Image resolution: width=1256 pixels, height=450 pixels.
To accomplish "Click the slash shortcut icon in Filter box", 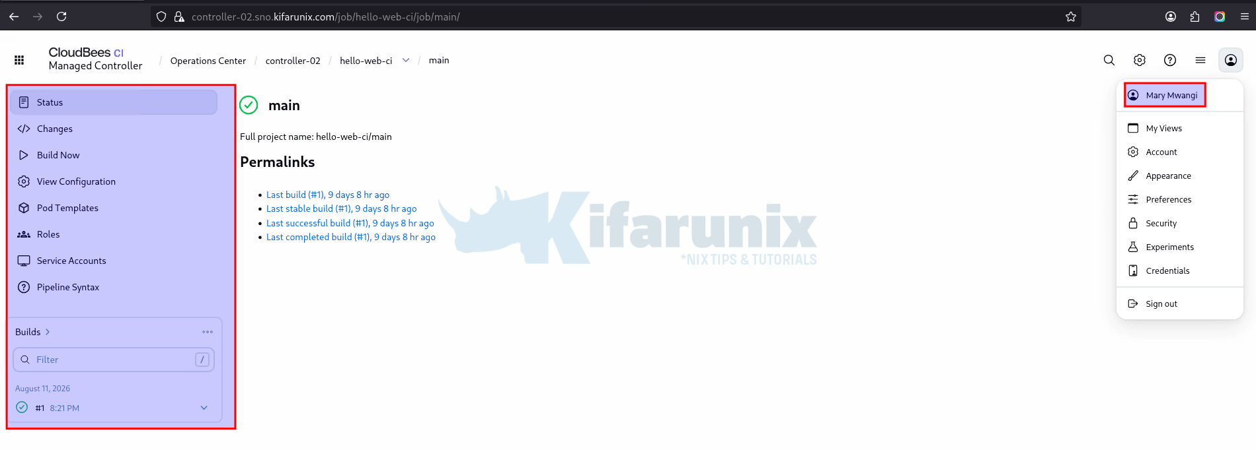I will pos(202,360).
